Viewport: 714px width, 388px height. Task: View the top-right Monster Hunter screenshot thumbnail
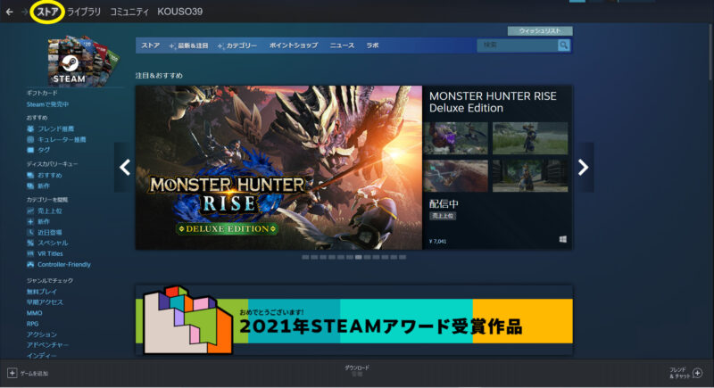tap(530, 138)
